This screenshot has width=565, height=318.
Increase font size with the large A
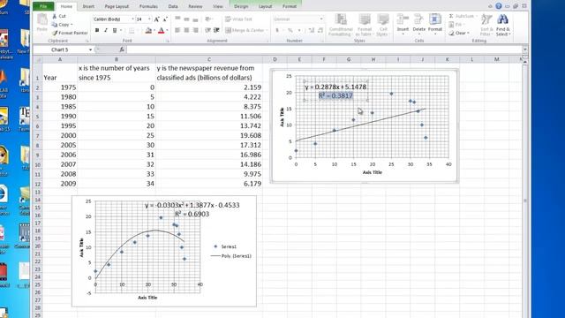point(156,19)
